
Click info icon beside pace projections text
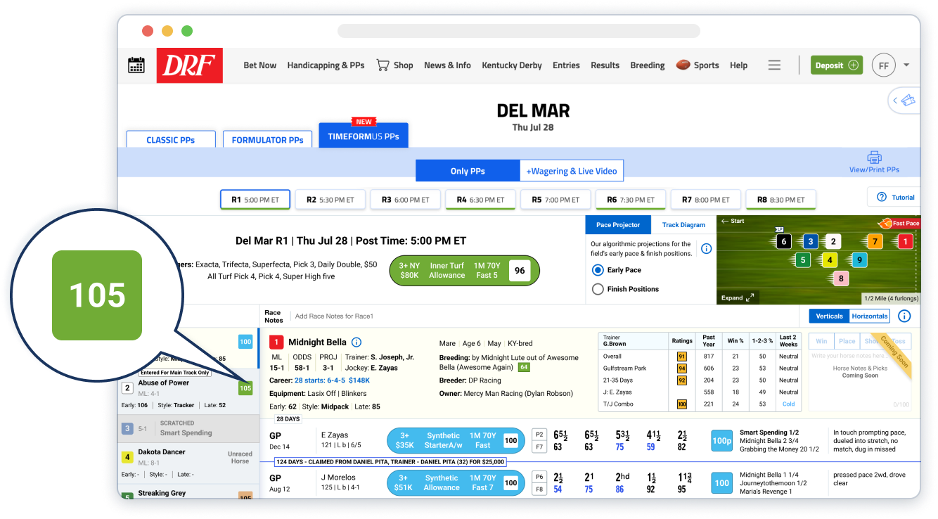(x=707, y=249)
